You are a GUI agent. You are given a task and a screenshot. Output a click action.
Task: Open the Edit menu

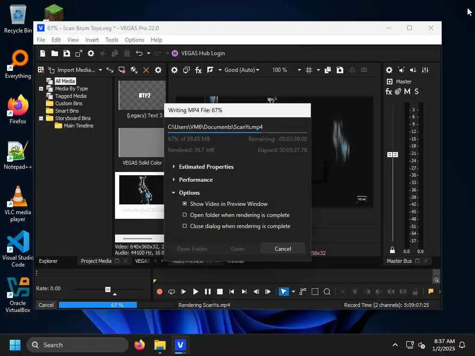[56, 40]
